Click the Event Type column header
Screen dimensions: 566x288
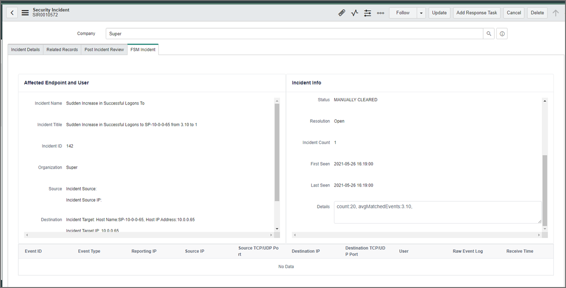tap(89, 251)
